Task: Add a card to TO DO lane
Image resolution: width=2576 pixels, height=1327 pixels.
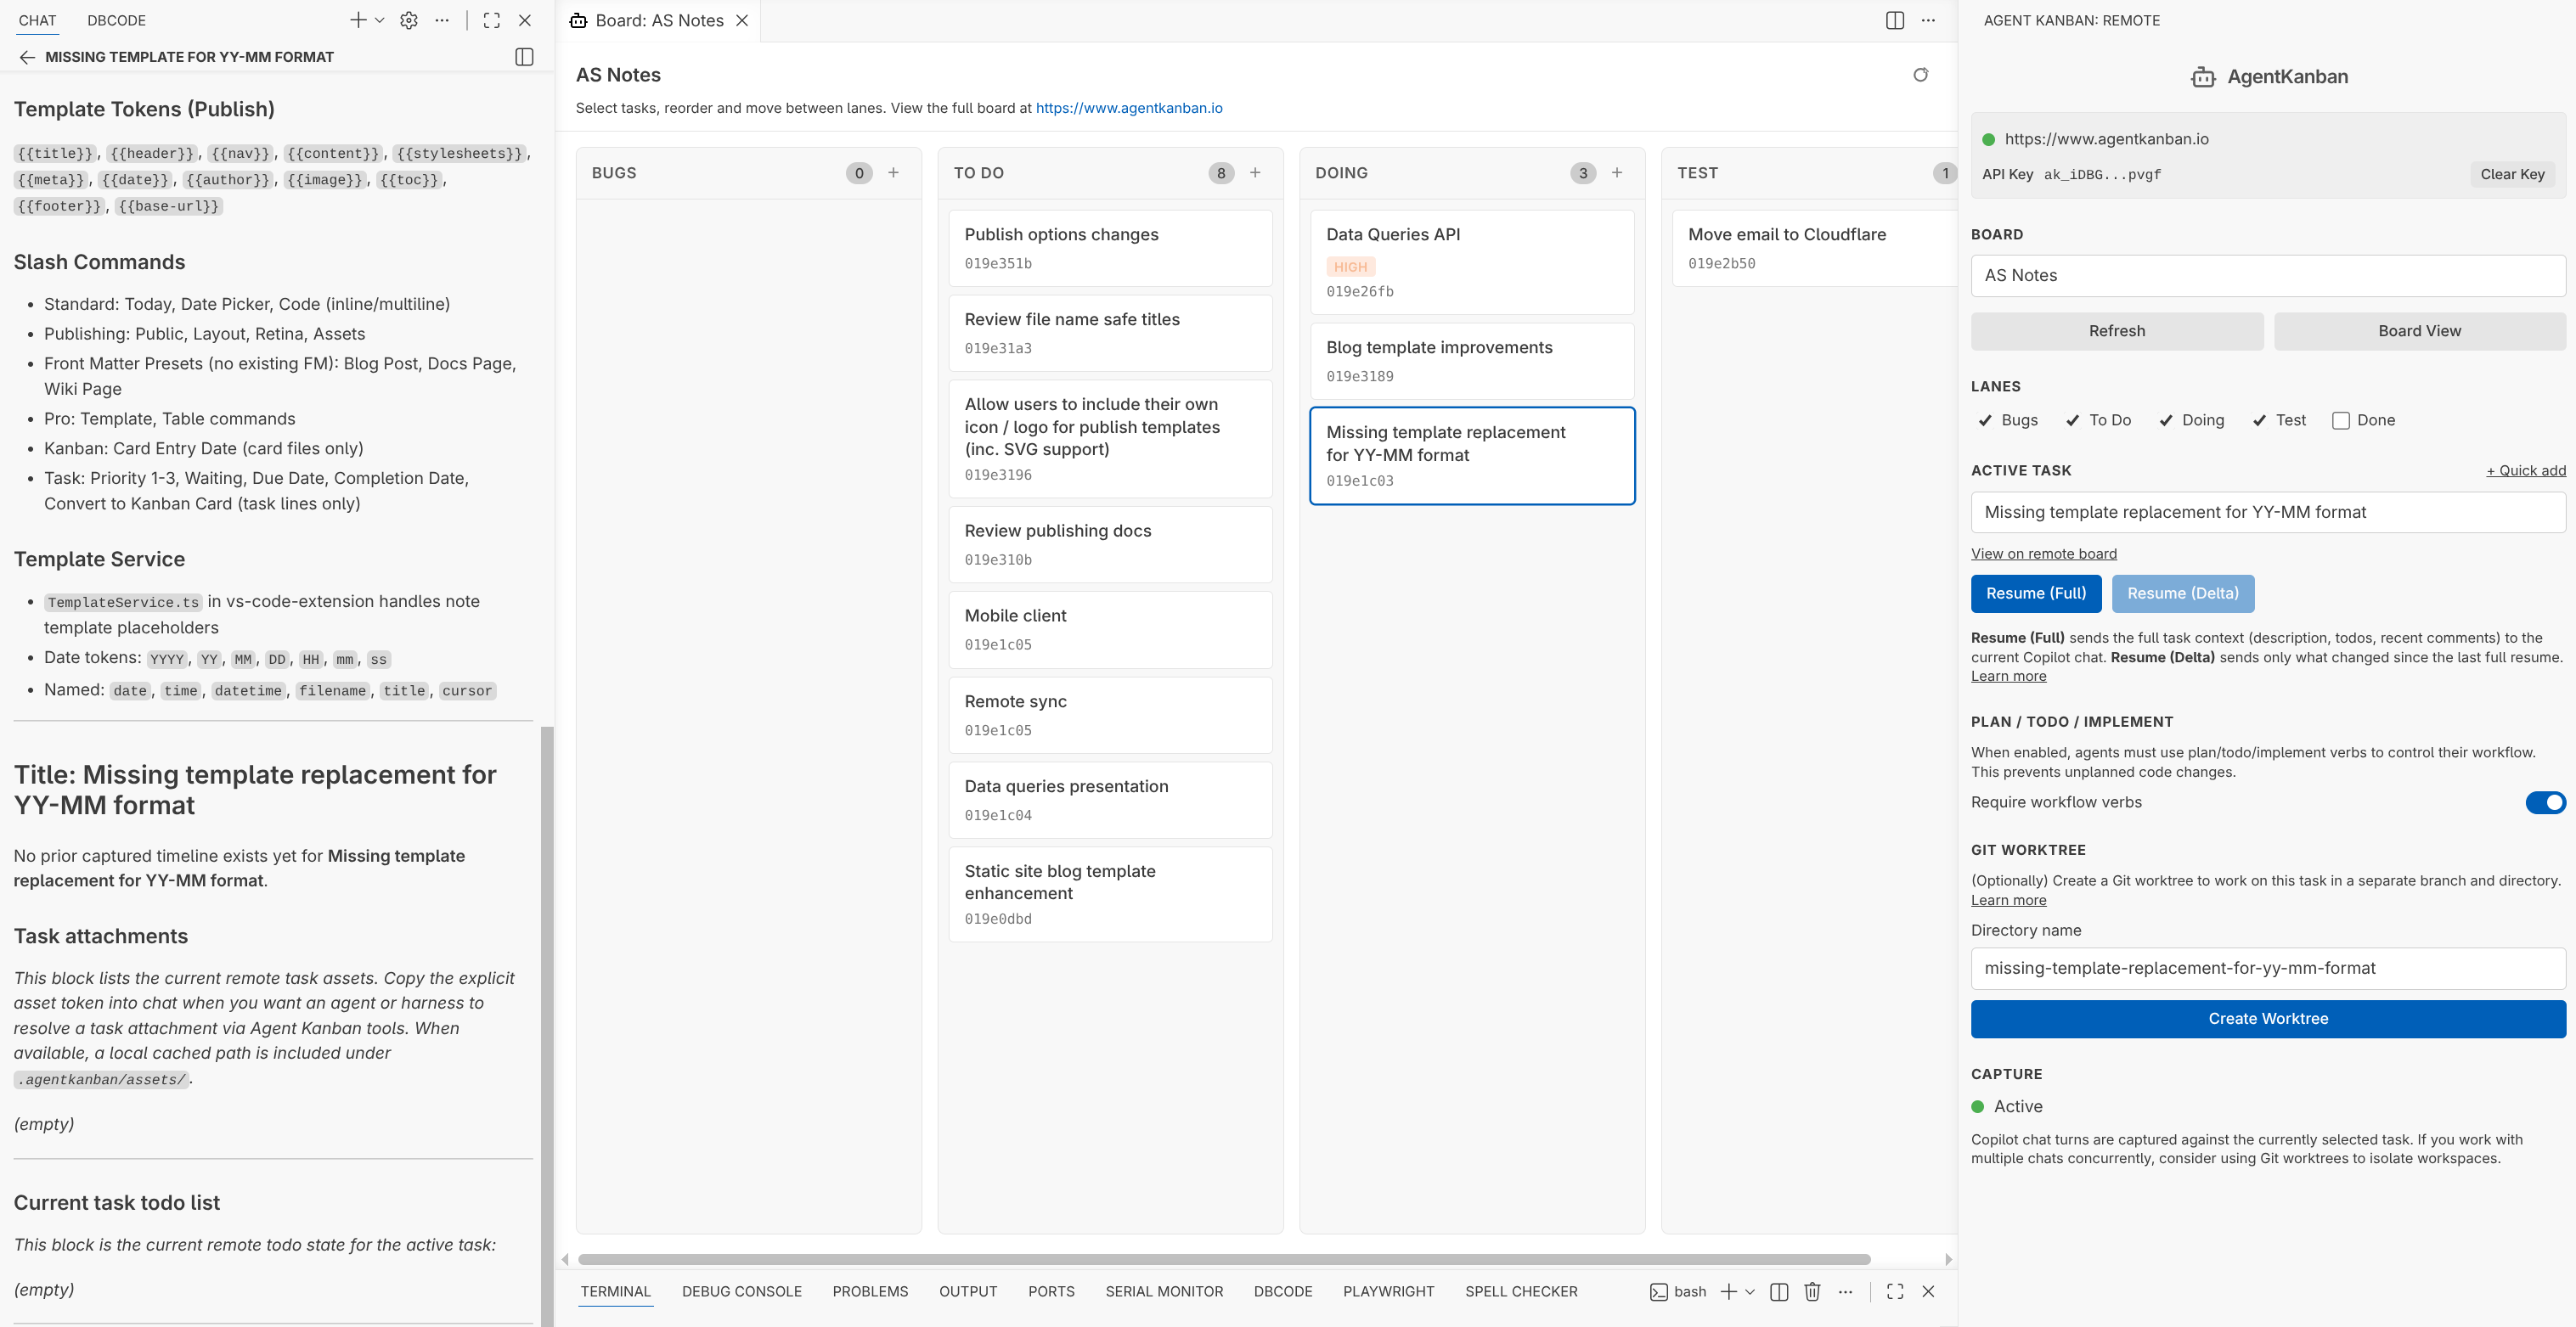Action: [x=1255, y=173]
